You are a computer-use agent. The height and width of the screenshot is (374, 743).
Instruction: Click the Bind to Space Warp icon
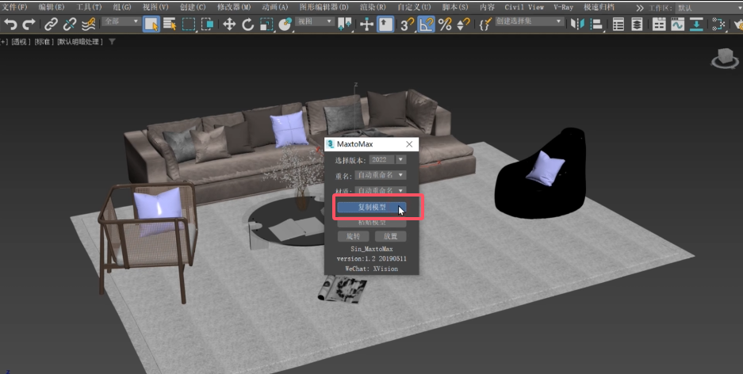pyautogui.click(x=89, y=24)
